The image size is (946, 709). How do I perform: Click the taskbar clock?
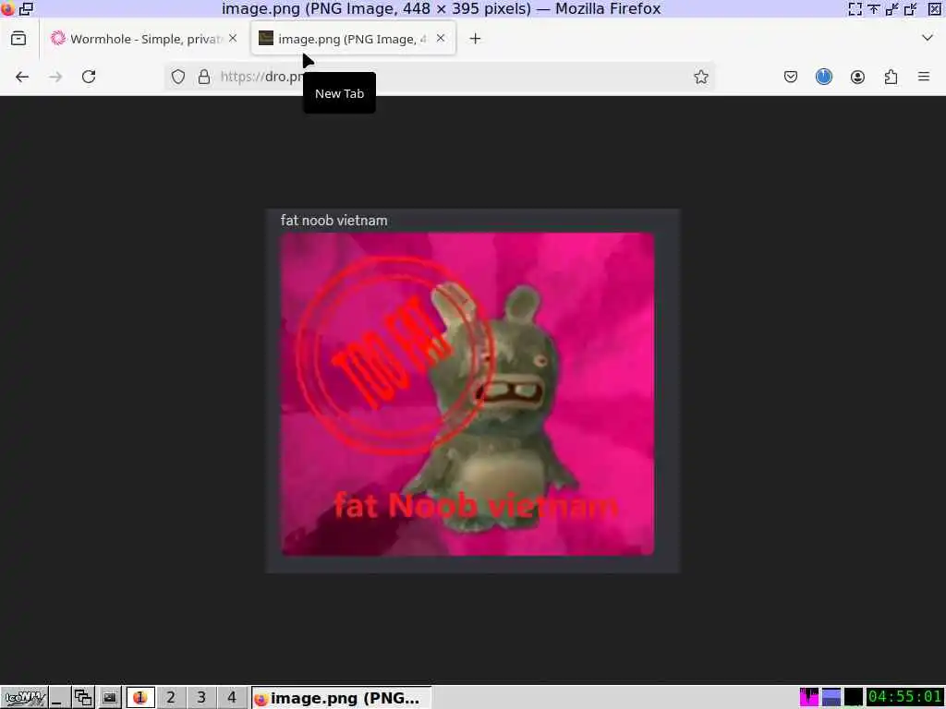click(x=905, y=697)
